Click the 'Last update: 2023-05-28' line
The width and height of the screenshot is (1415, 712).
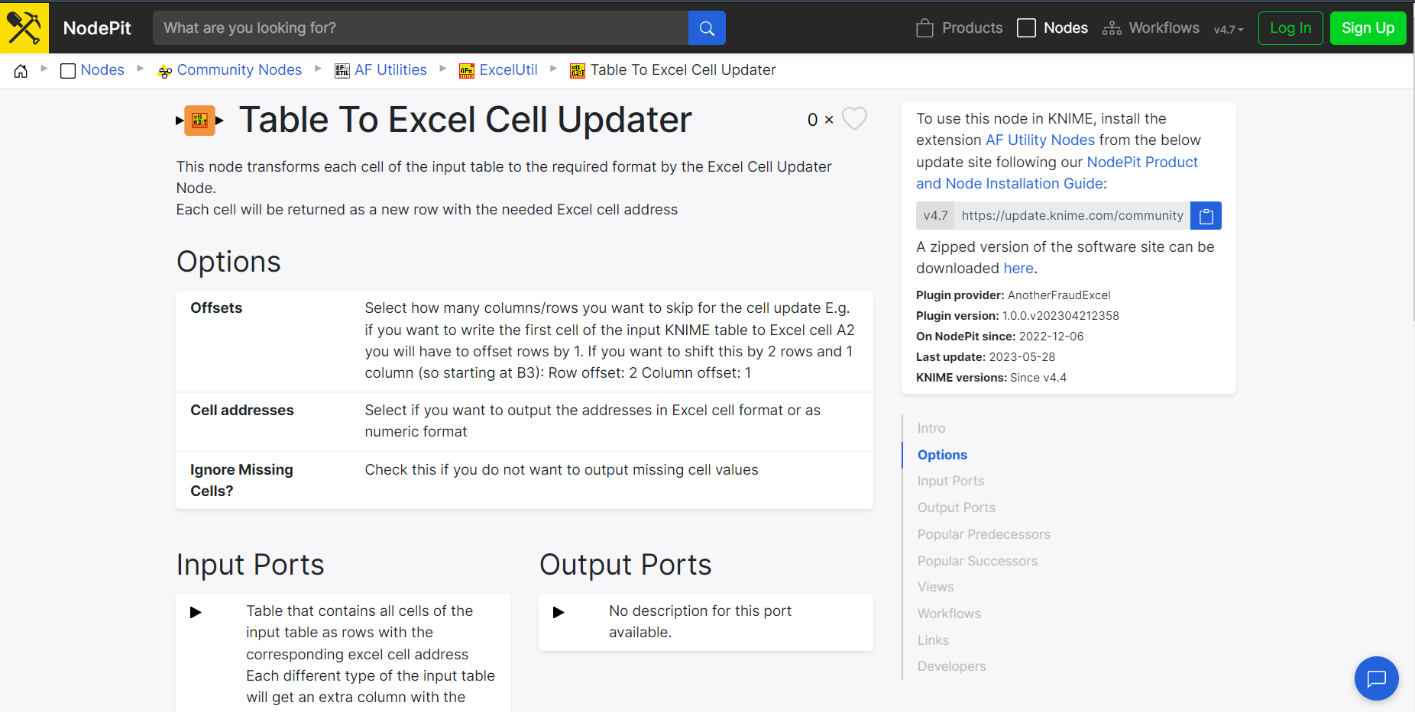[986, 357]
